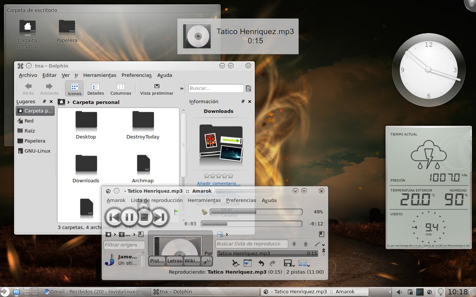
Task: Seek within the Amarok track progress bar
Action: 251,224
